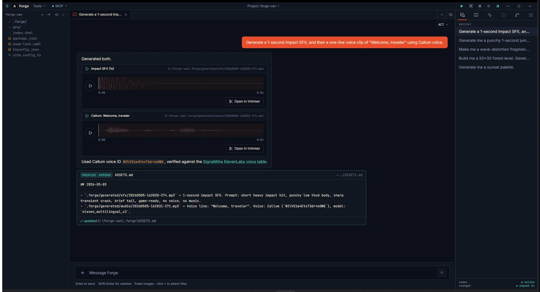Viewport: 540px width, 292px height.
Task: Click the Impact SFX mp3 file path
Action: coord(216,69)
